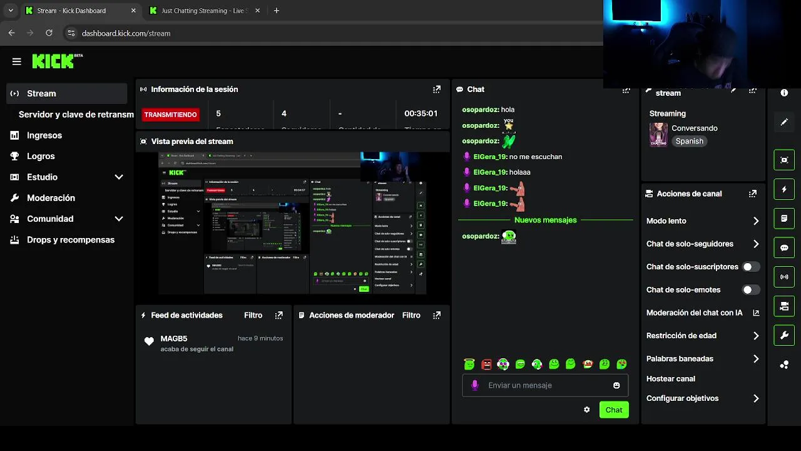The width and height of the screenshot is (801, 451).
Task: Open Chat de solo-seguidores options
Action: click(x=703, y=244)
